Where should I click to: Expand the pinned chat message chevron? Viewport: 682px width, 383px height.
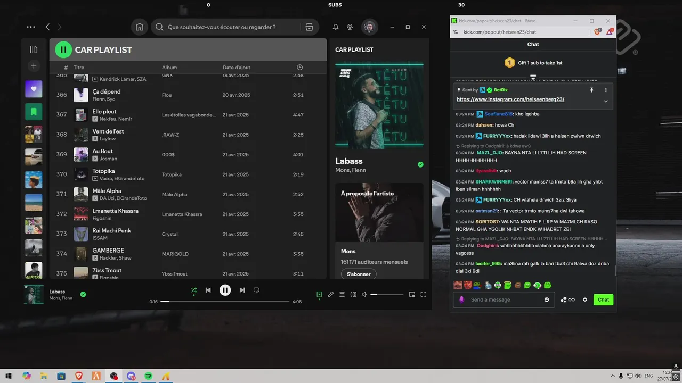tap(606, 101)
